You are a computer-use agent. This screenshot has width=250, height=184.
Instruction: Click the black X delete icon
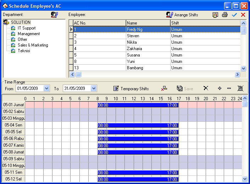206,88
